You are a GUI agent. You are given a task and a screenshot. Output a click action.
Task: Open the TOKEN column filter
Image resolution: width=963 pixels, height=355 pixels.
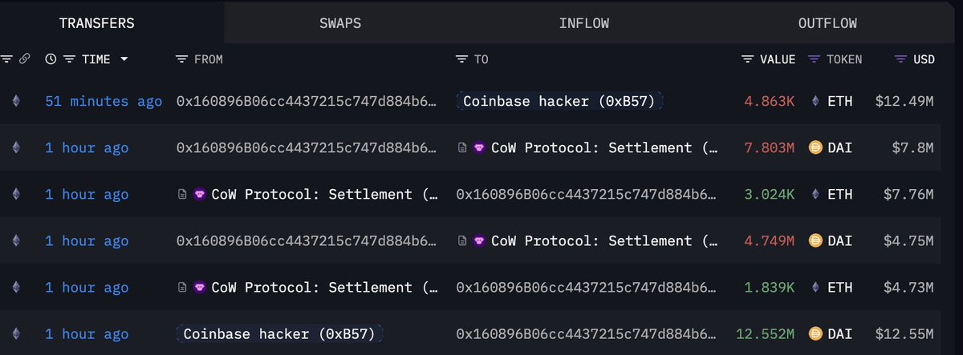tap(815, 59)
